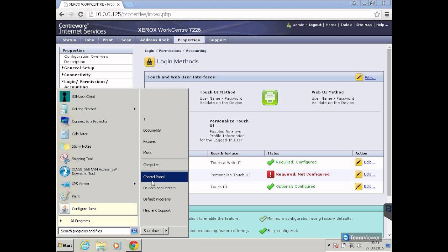Click the Search programs and files box
Viewport: 448px width, 252px height.
click(95, 231)
